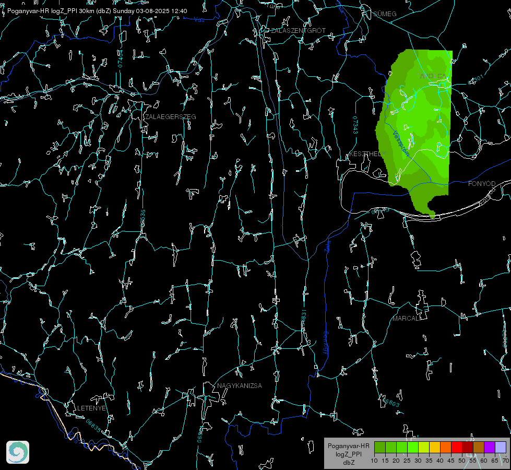Click road number 06835 label
The image size is (511, 470).
93,426
